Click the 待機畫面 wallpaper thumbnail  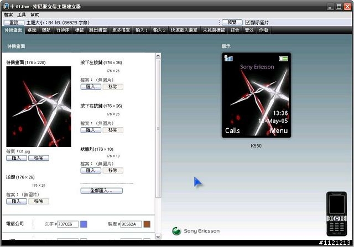click(39, 107)
